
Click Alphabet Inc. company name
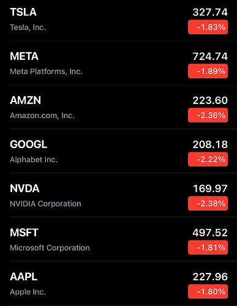coord(34,160)
